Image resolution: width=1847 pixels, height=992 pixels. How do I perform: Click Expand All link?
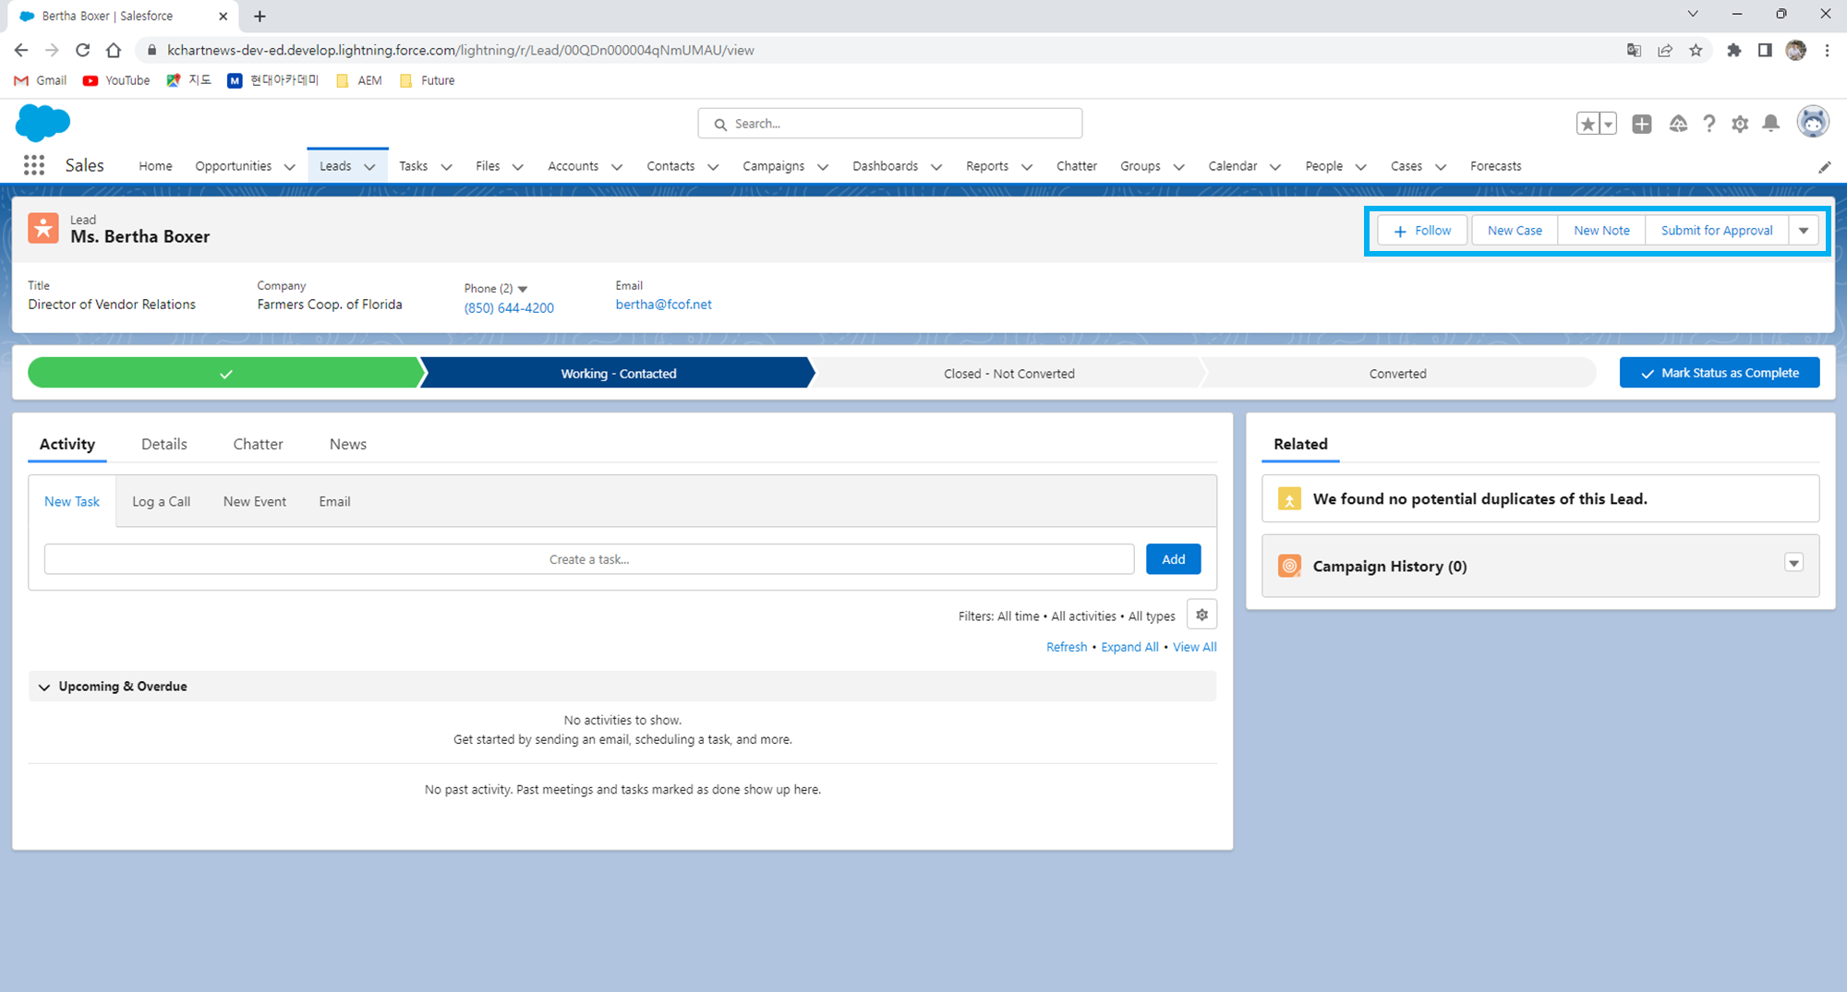pos(1129,647)
